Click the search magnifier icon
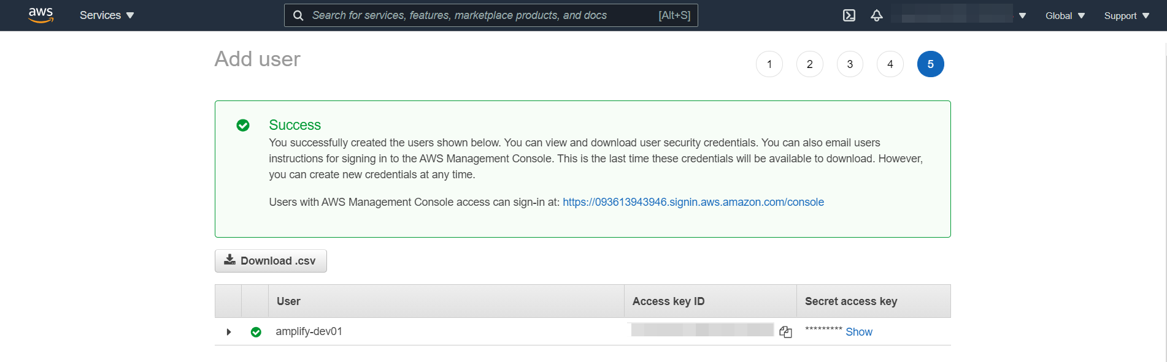The image size is (1167, 362). coord(298,15)
